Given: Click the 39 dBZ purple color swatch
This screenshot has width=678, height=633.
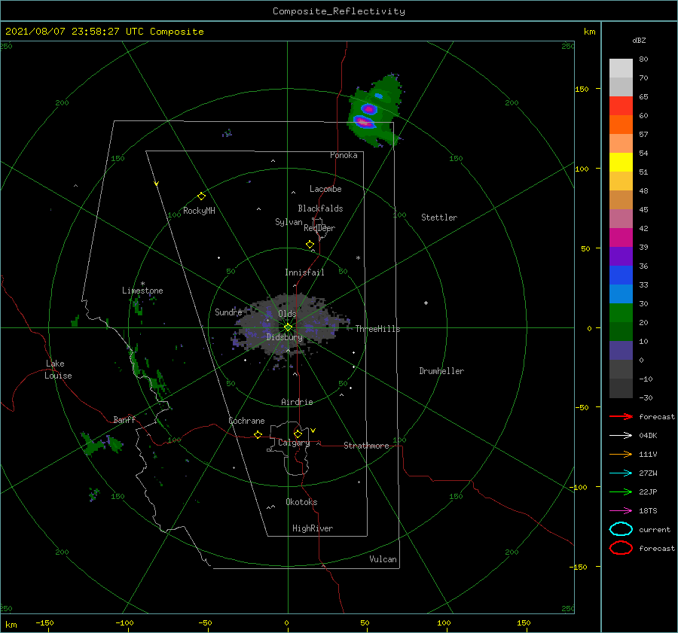Looking at the screenshot, I should tap(621, 256).
